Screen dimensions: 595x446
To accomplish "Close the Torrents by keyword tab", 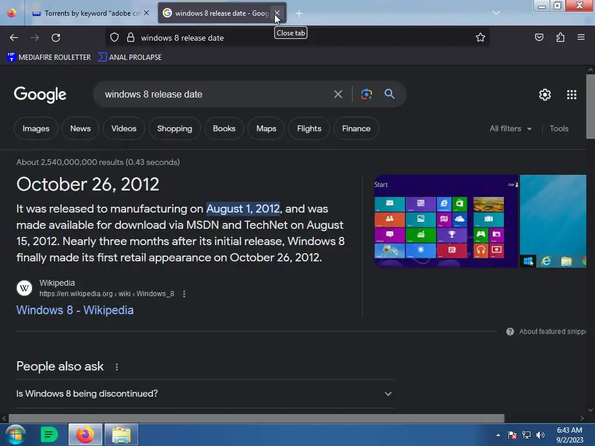I will (x=146, y=13).
